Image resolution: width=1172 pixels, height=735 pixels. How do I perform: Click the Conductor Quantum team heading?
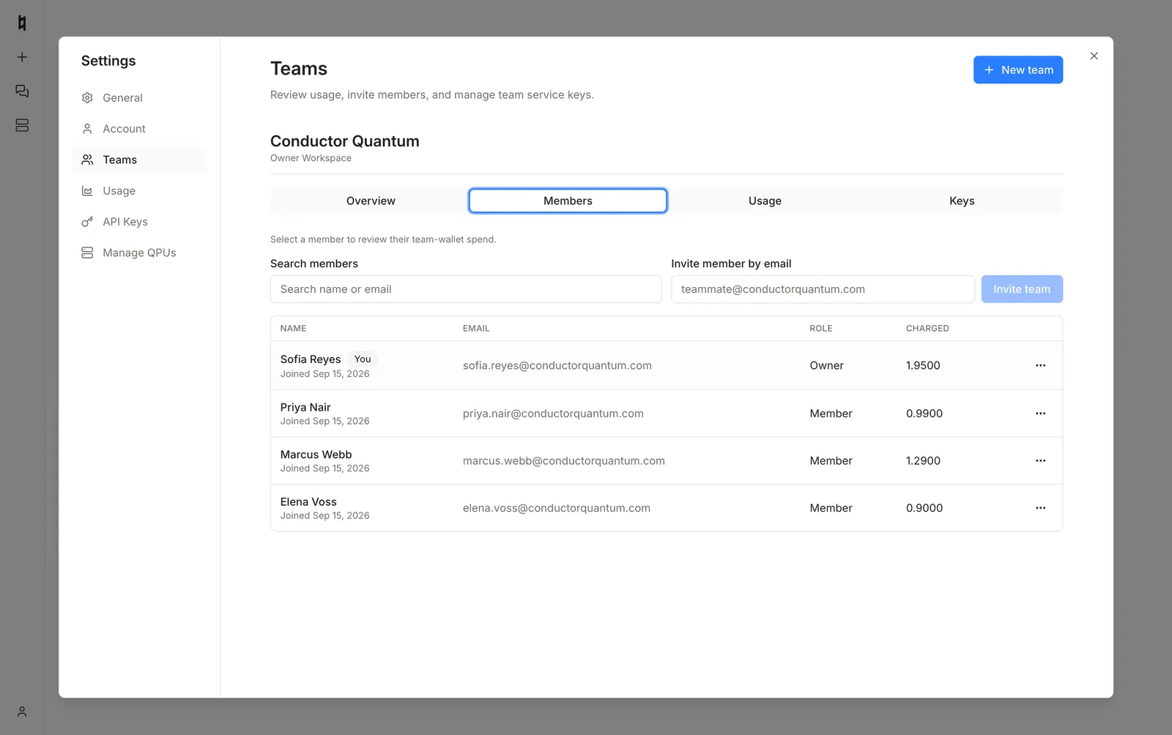click(x=345, y=141)
